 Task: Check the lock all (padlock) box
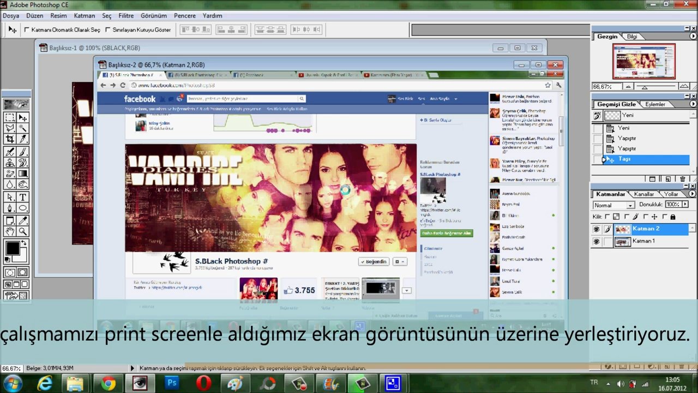(665, 217)
